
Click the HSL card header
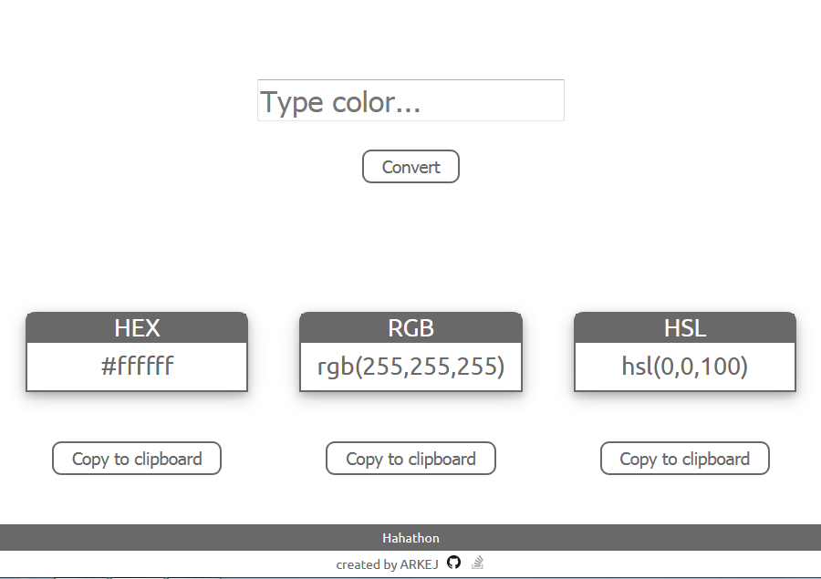685,327
